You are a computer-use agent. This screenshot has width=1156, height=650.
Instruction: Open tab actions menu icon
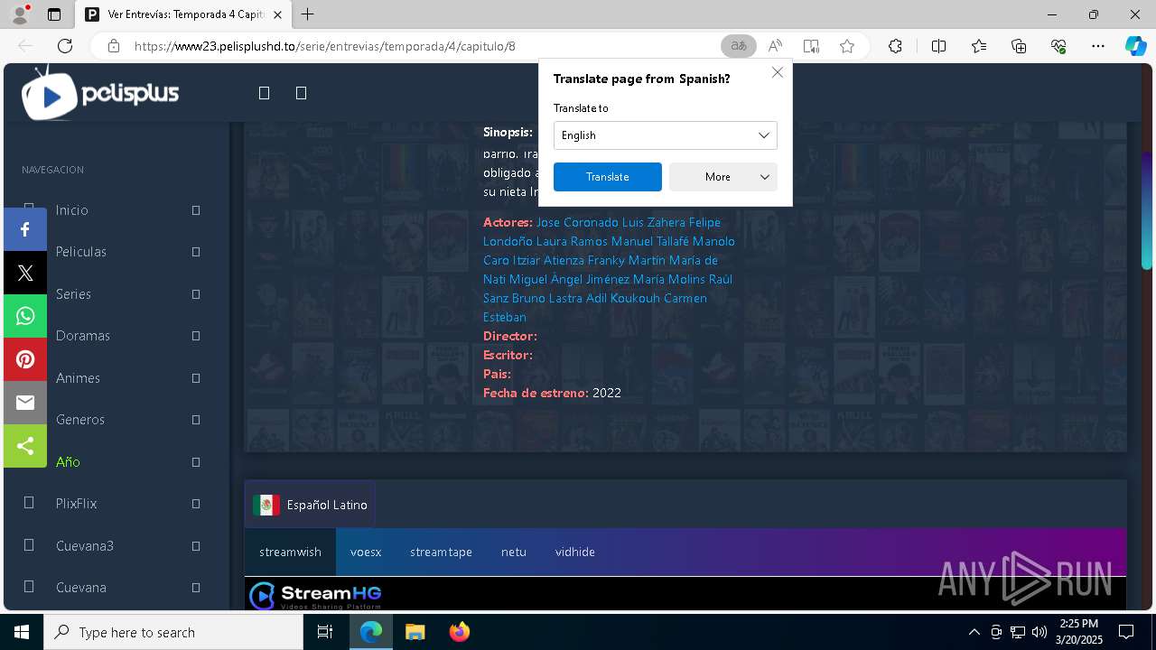click(54, 14)
